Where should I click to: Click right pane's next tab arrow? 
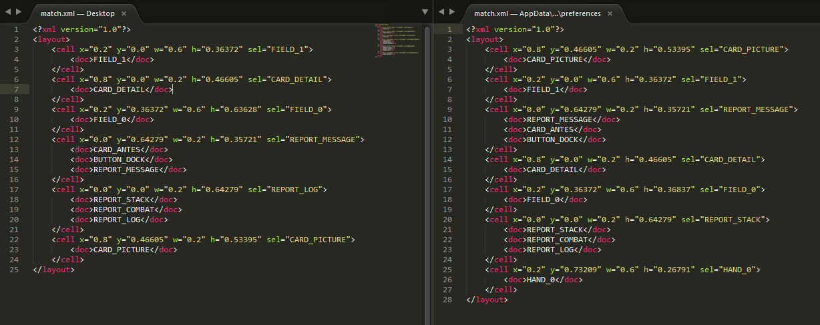(451, 13)
